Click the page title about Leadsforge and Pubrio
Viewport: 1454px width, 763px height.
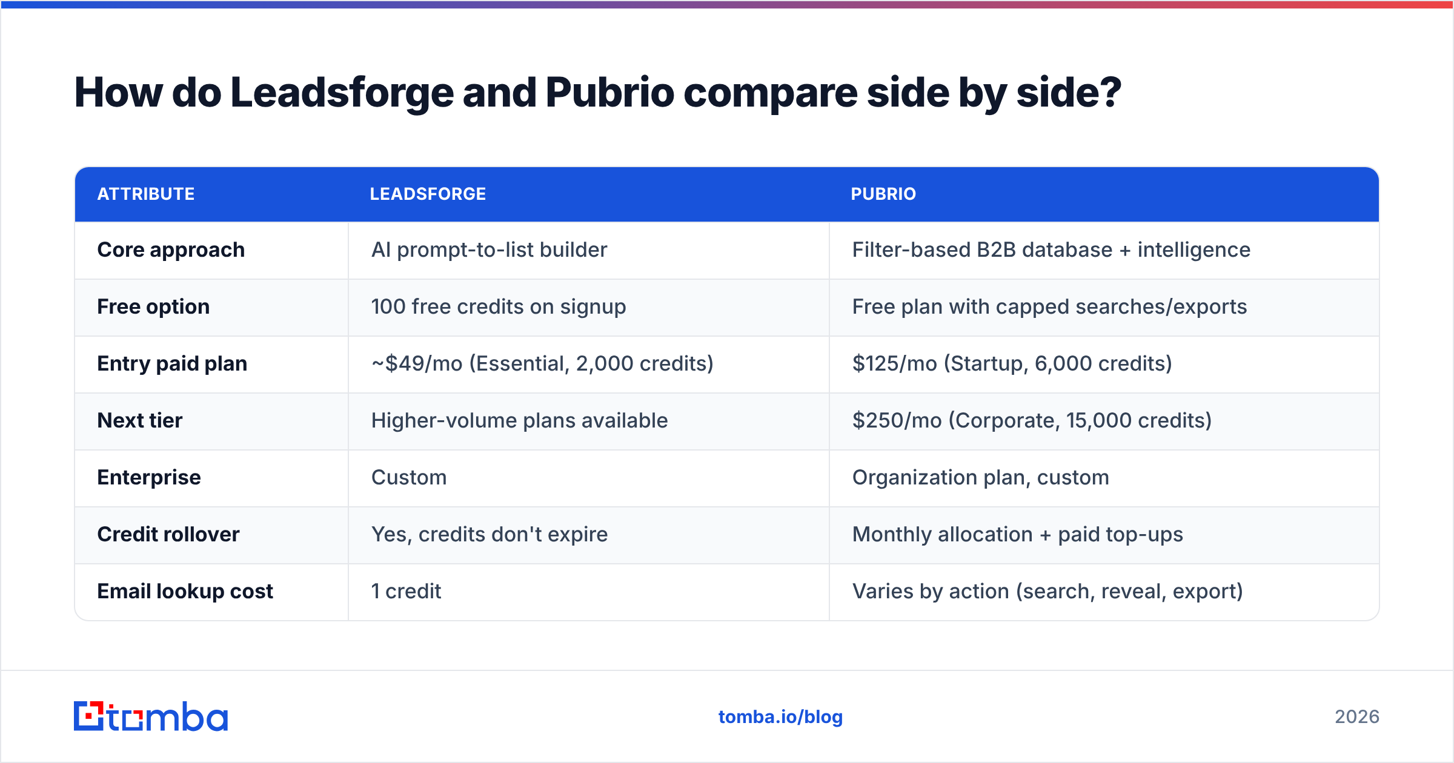(x=597, y=93)
